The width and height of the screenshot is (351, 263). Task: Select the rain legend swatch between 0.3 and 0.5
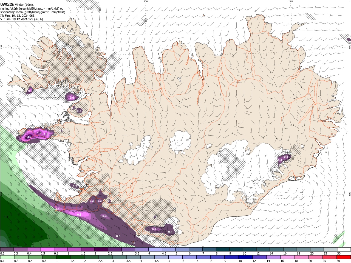pos(21,257)
